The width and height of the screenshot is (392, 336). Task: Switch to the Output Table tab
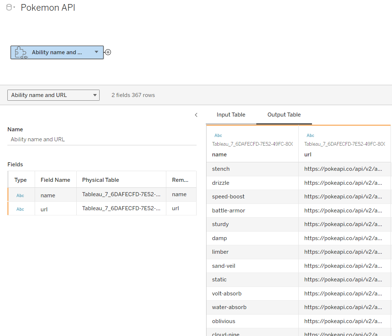[x=284, y=115]
